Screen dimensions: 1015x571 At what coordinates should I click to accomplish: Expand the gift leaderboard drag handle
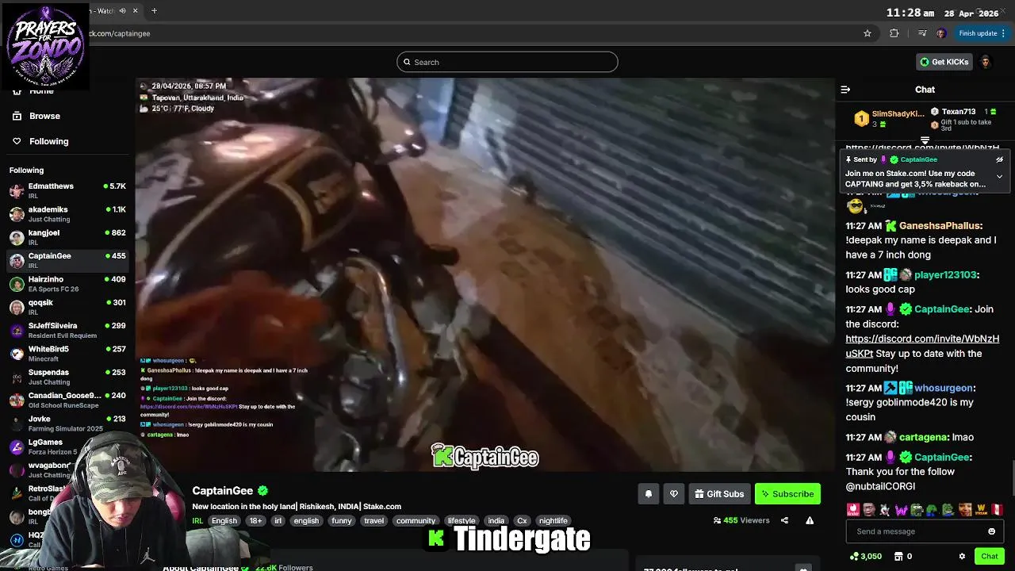[x=925, y=140]
